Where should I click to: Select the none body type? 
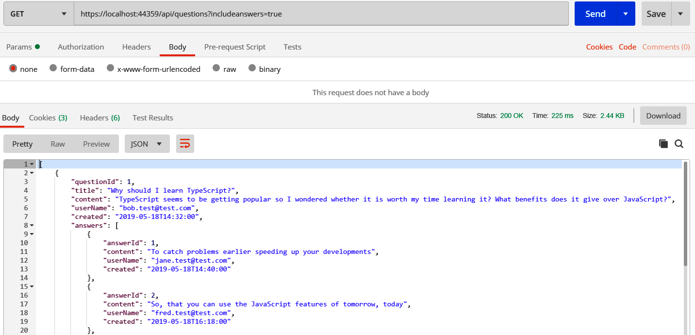[14, 69]
